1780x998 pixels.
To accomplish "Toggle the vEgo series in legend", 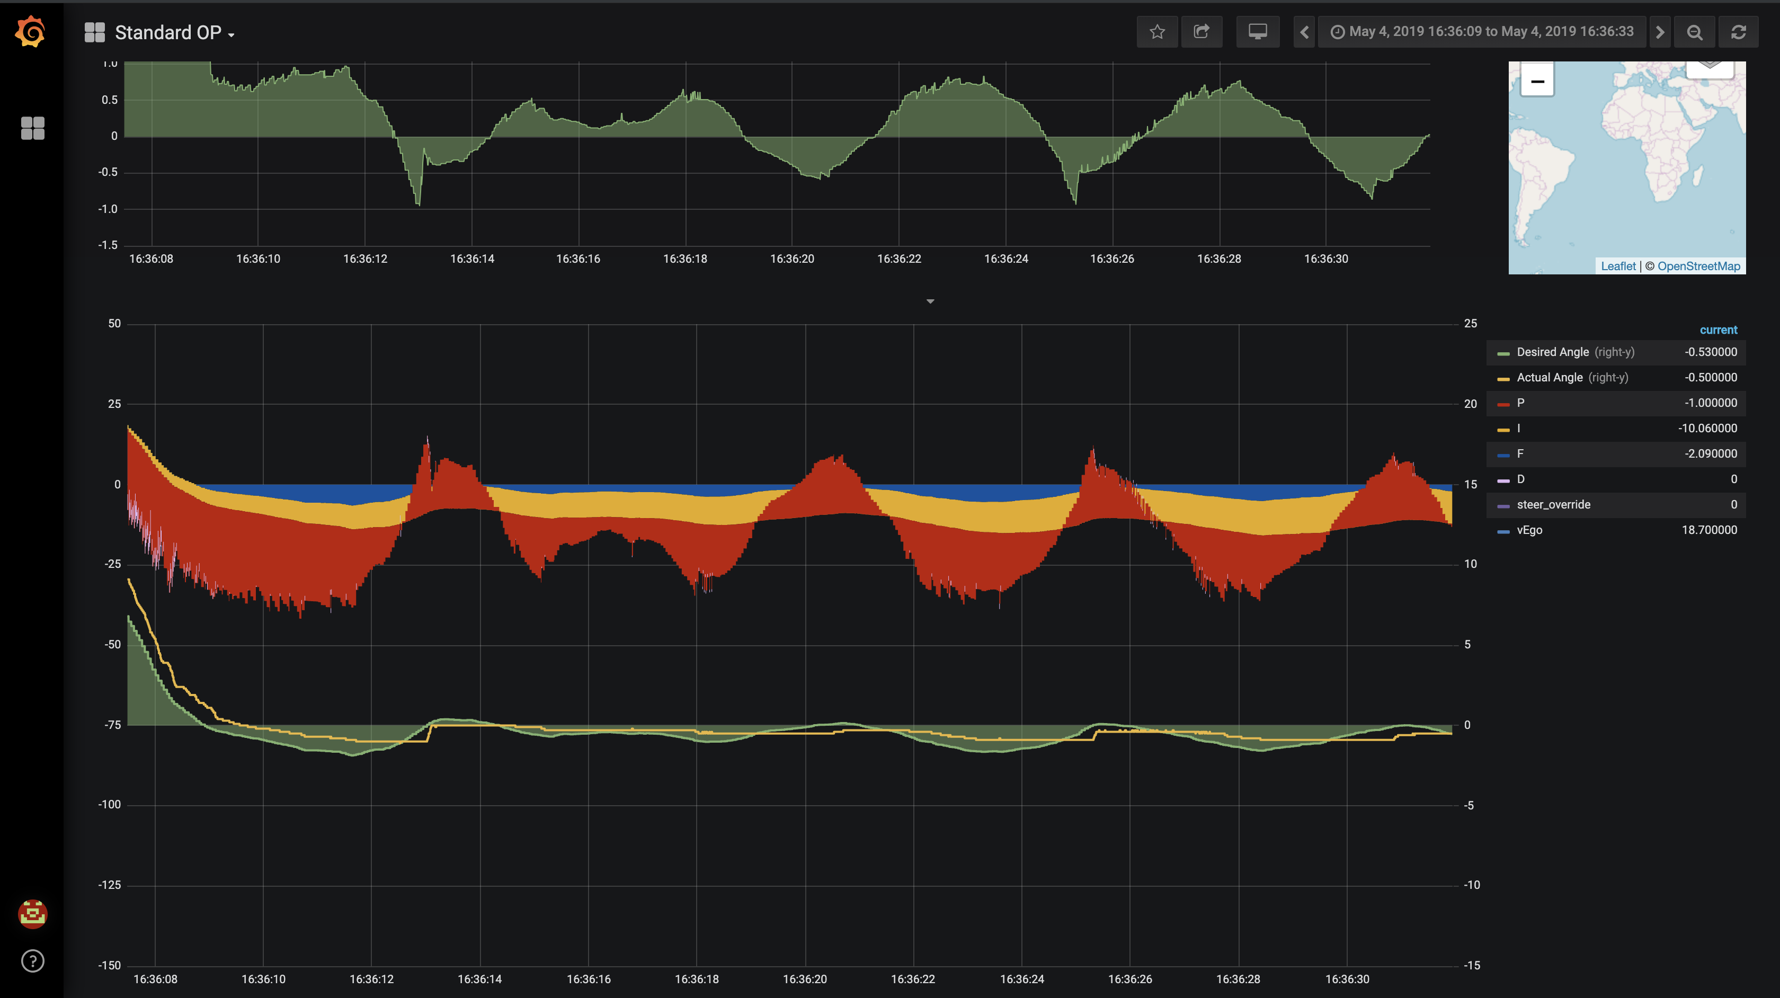I will (x=1528, y=530).
